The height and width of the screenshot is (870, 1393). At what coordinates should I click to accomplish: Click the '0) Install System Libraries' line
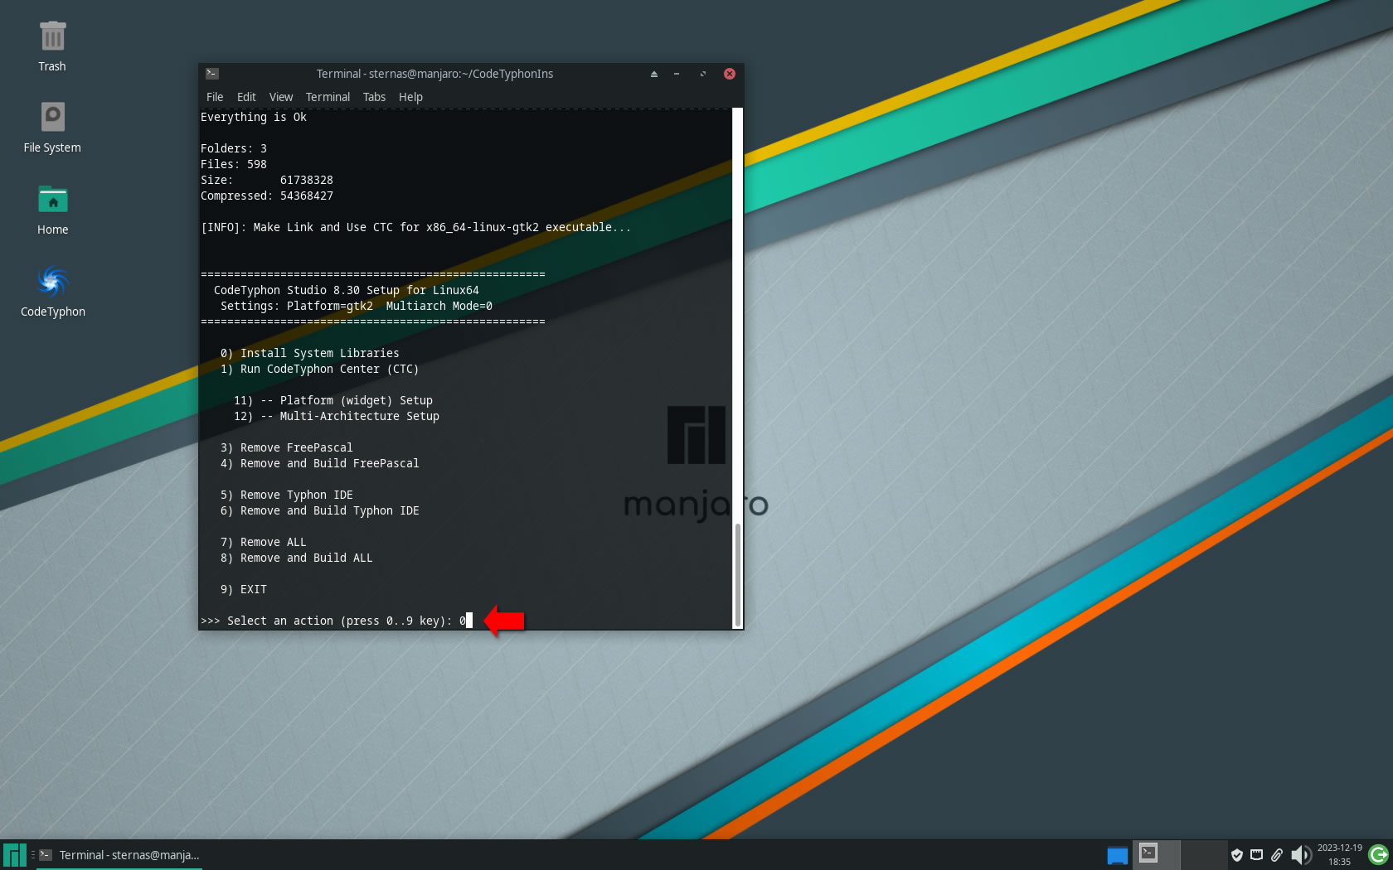[309, 353]
